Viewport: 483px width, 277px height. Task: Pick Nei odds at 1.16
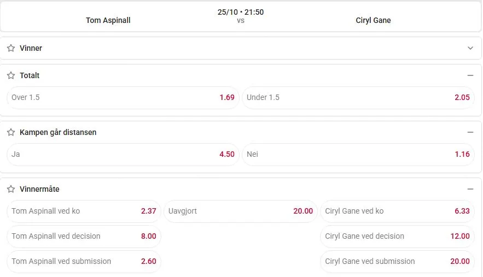pyautogui.click(x=358, y=154)
